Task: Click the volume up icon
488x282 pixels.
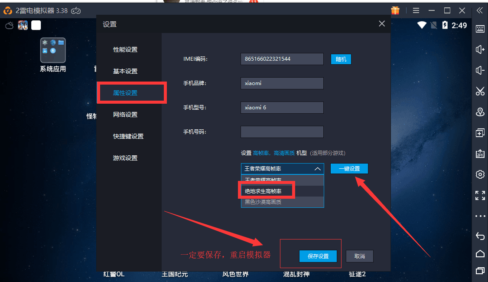Action: tap(480, 49)
